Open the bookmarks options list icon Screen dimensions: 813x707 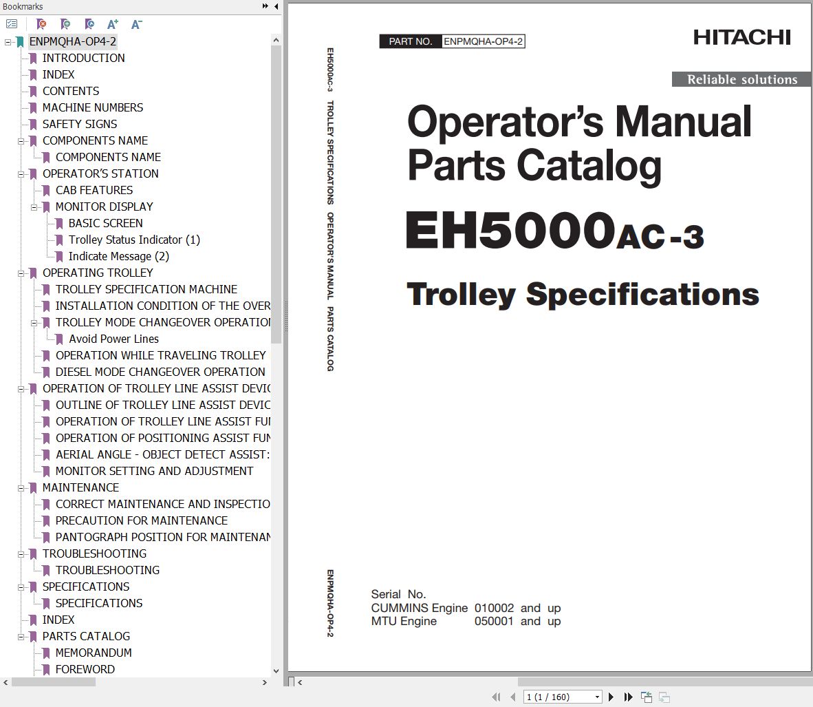(x=12, y=24)
